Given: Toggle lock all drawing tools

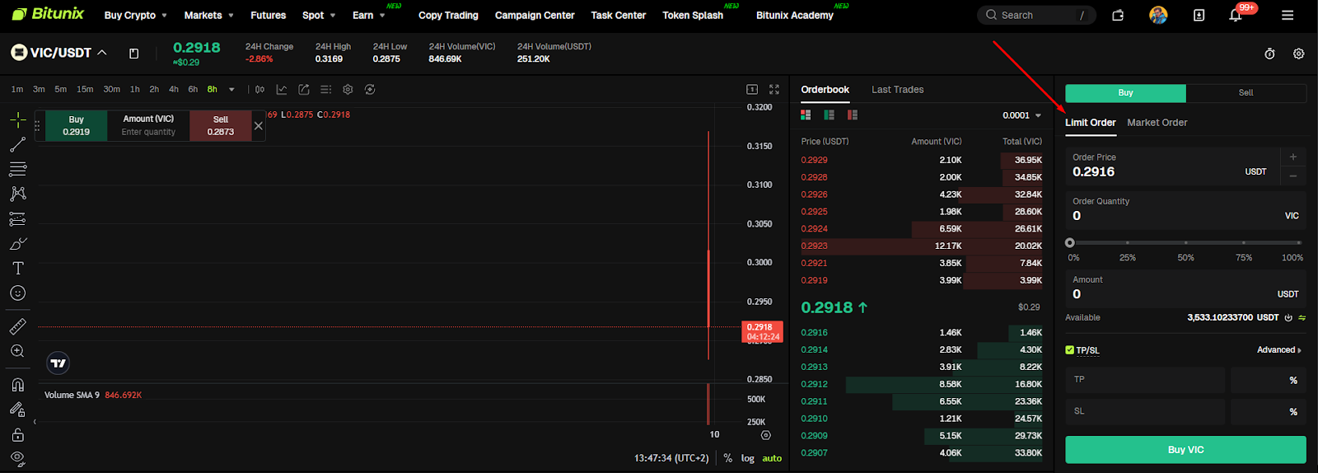Looking at the screenshot, I should point(17,434).
